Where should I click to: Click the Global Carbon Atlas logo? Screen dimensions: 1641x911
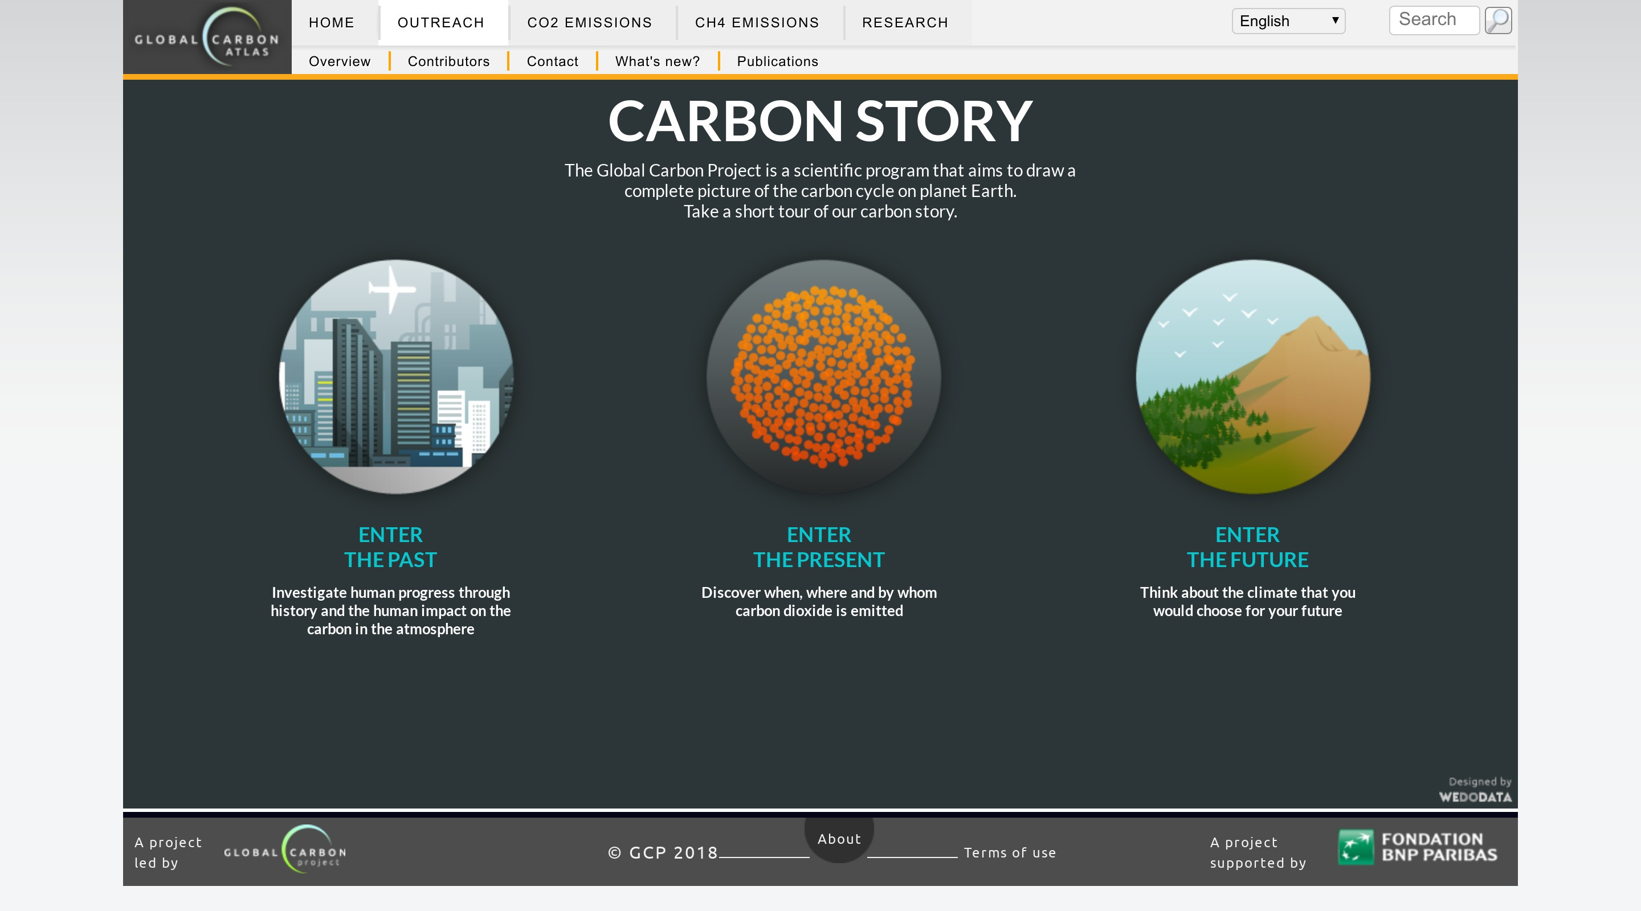click(x=207, y=38)
